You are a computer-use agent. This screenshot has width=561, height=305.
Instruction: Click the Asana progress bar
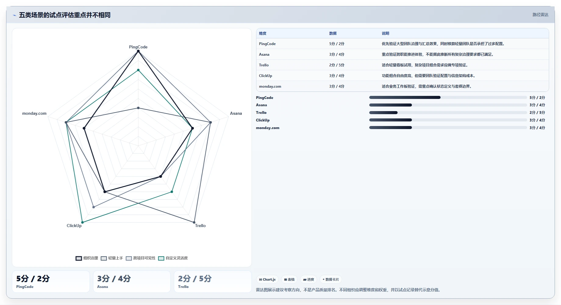[448, 105]
